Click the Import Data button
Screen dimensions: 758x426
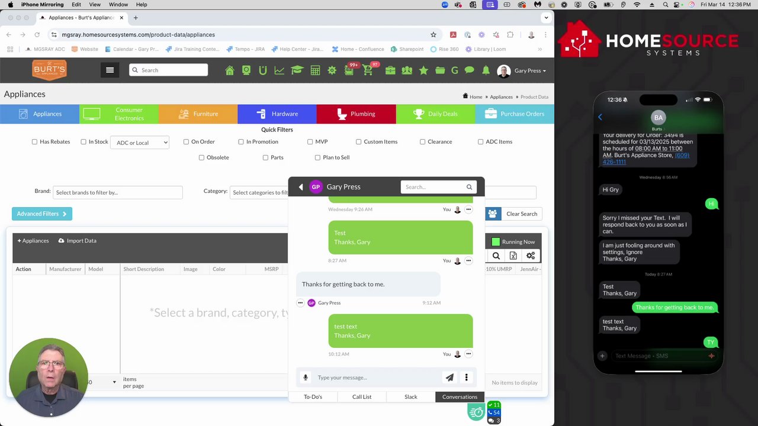click(78, 241)
